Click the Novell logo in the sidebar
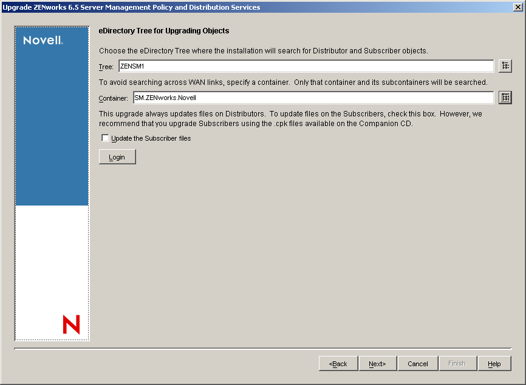This screenshot has height=385, width=526. (38, 38)
